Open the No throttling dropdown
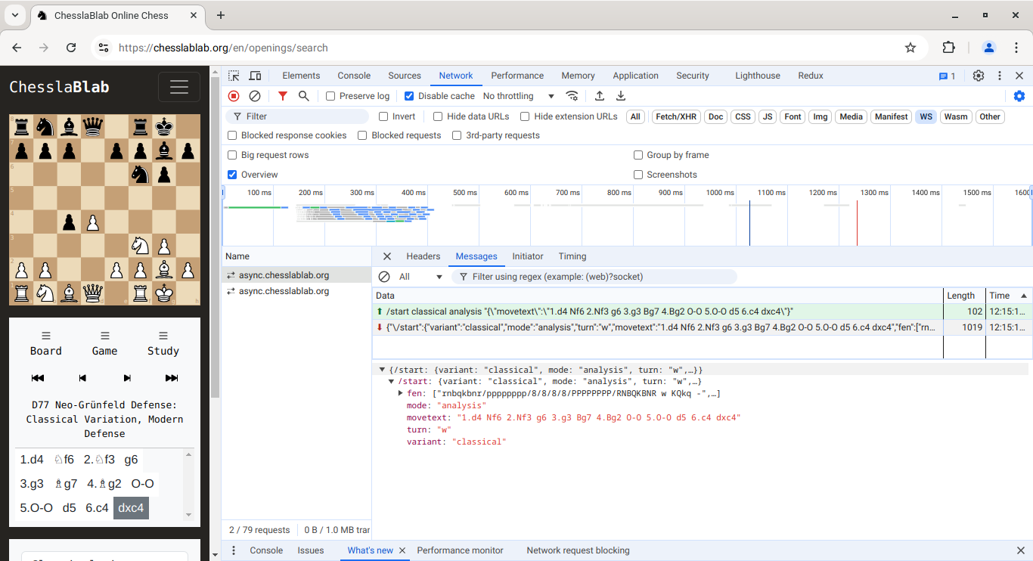1033x561 pixels. point(518,96)
